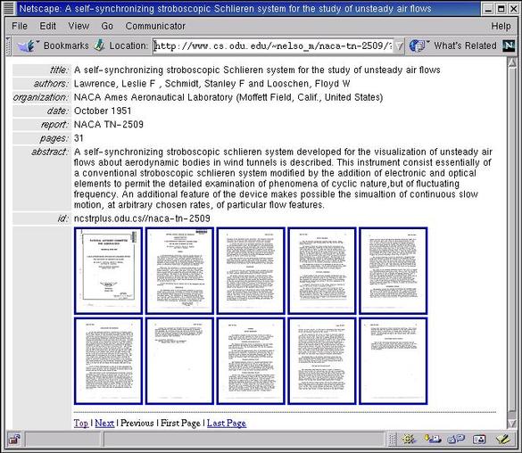Open the Edit menu
The width and height of the screenshot is (522, 453).
point(47,26)
